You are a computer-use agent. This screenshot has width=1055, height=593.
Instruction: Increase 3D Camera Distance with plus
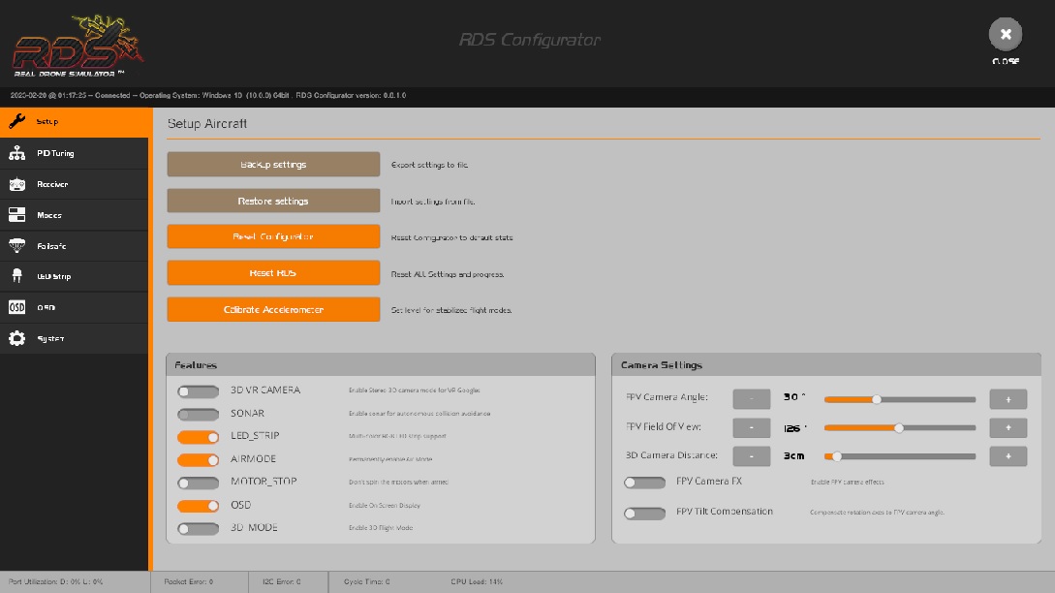tap(1008, 455)
